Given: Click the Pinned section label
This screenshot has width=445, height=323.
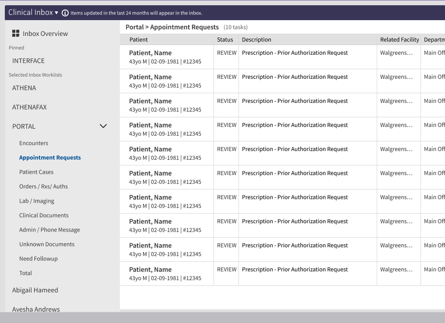Looking at the screenshot, I should tap(17, 48).
